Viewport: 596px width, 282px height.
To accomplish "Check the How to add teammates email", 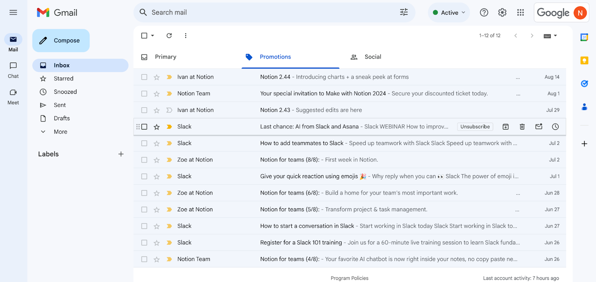I will pos(144,143).
